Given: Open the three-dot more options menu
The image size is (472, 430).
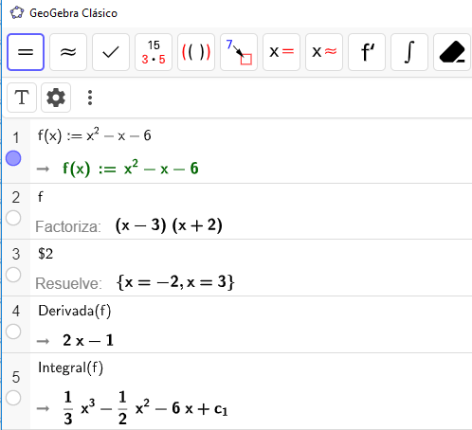Looking at the screenshot, I should pos(90,98).
